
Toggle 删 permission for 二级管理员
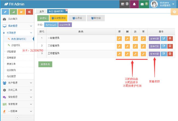(127, 46)
